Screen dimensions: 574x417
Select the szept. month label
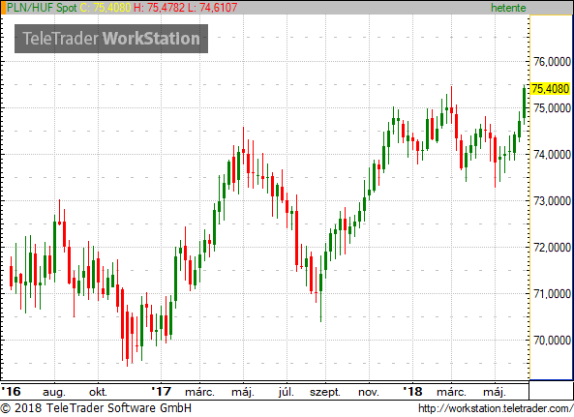coord(324,392)
